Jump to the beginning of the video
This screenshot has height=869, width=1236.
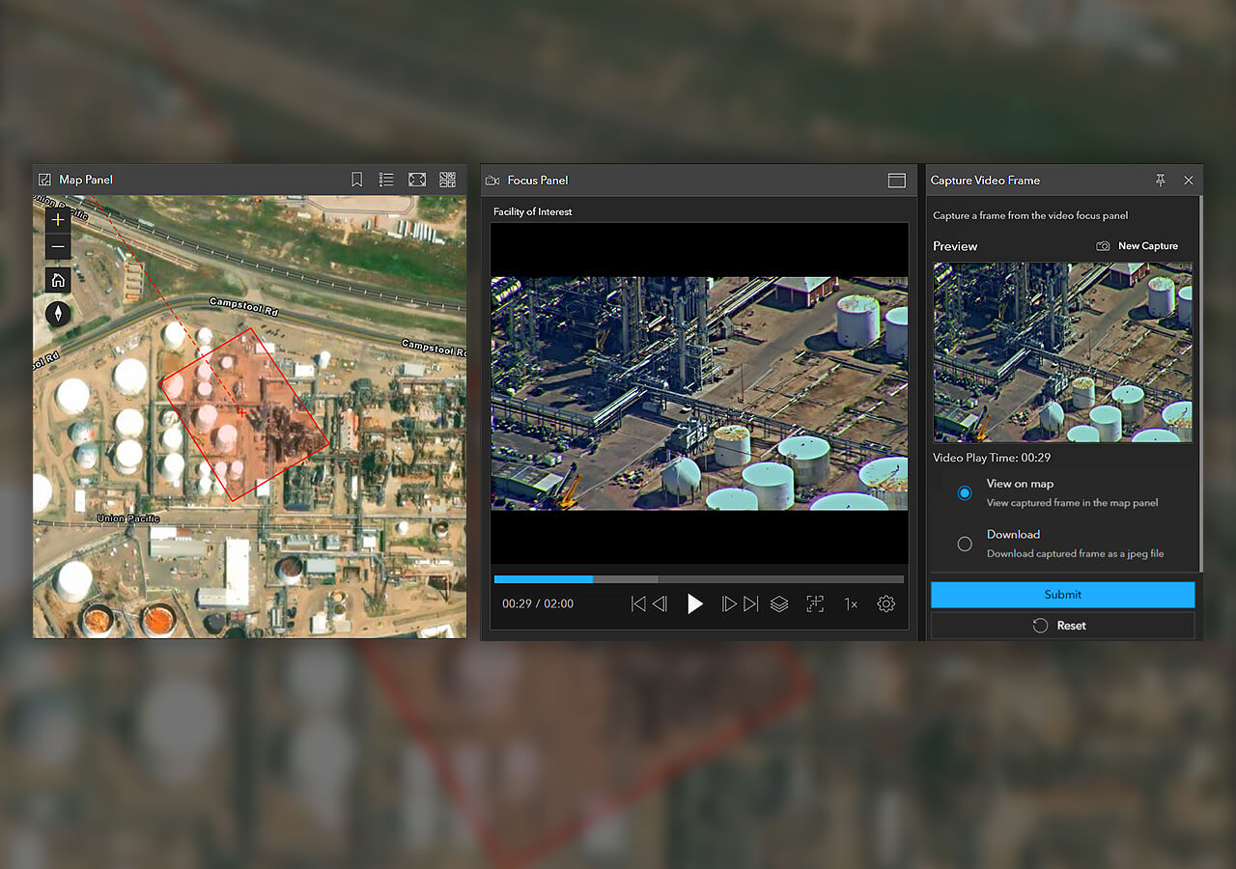point(637,603)
